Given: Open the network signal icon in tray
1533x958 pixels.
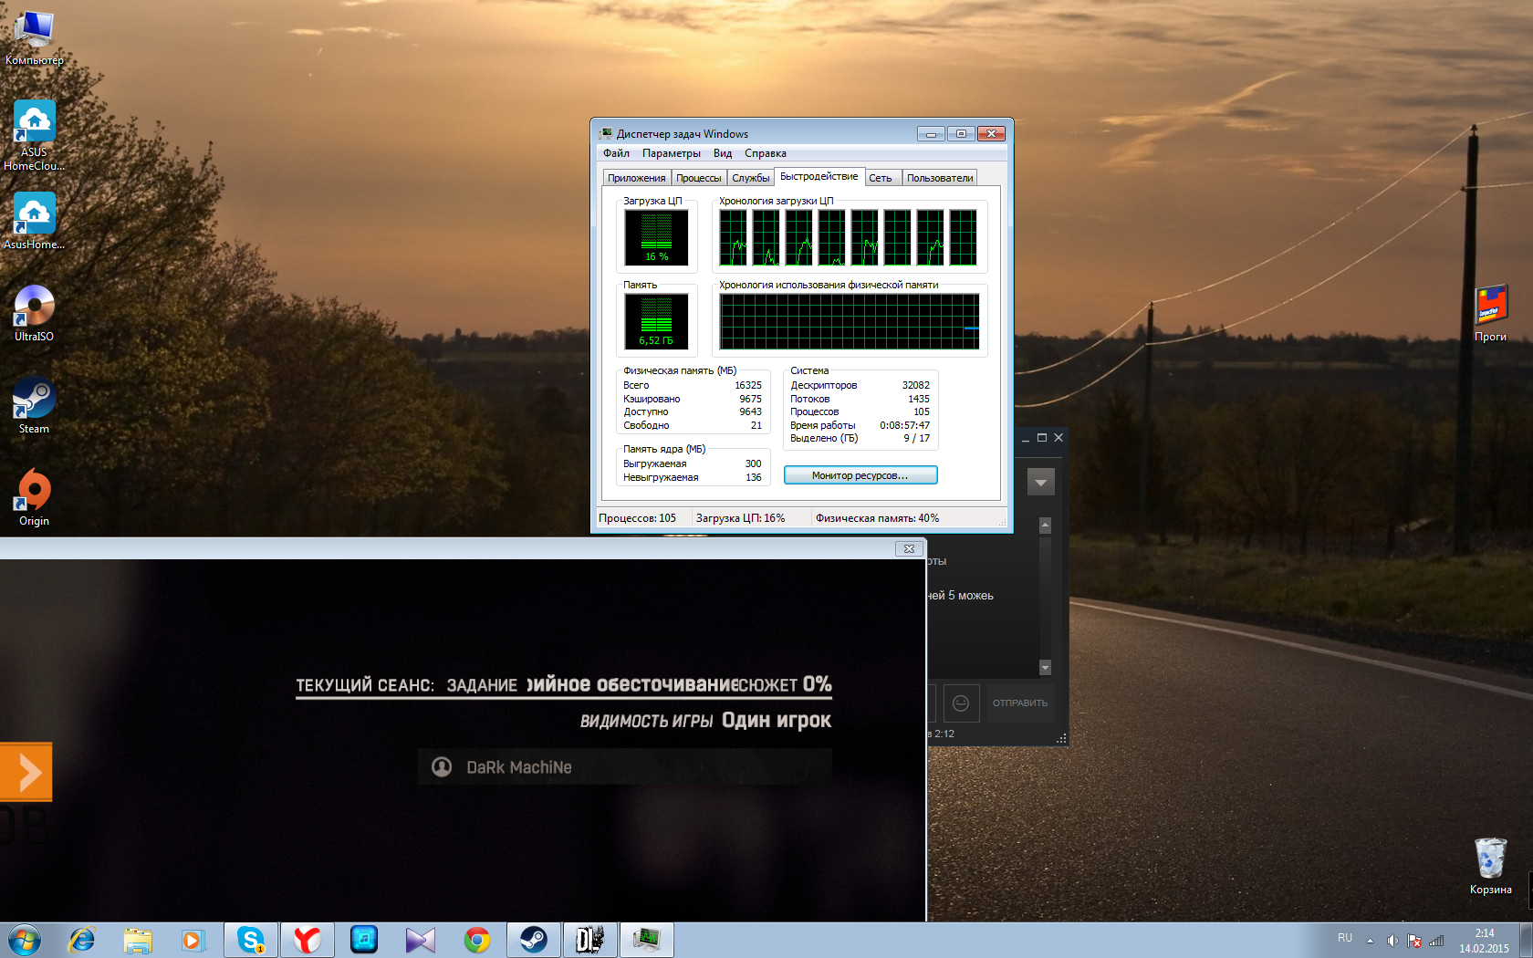Looking at the screenshot, I should pyautogui.click(x=1436, y=941).
